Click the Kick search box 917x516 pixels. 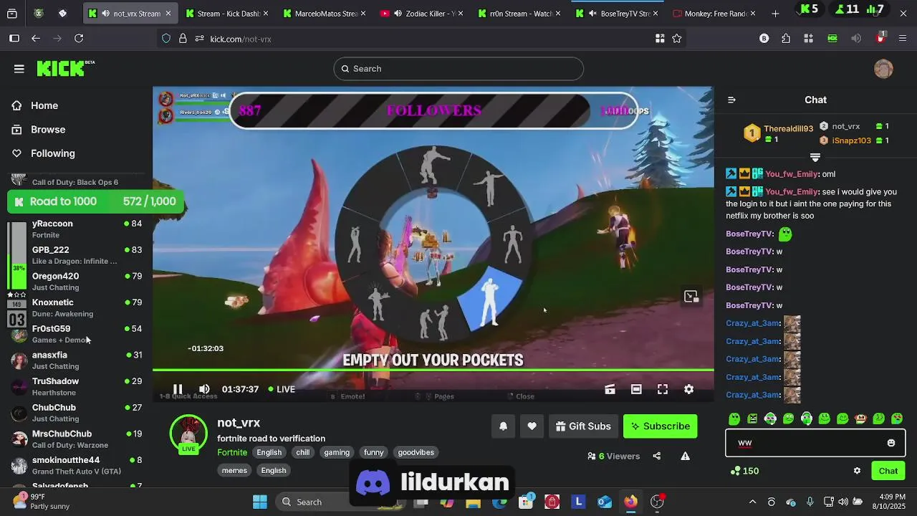(x=458, y=69)
